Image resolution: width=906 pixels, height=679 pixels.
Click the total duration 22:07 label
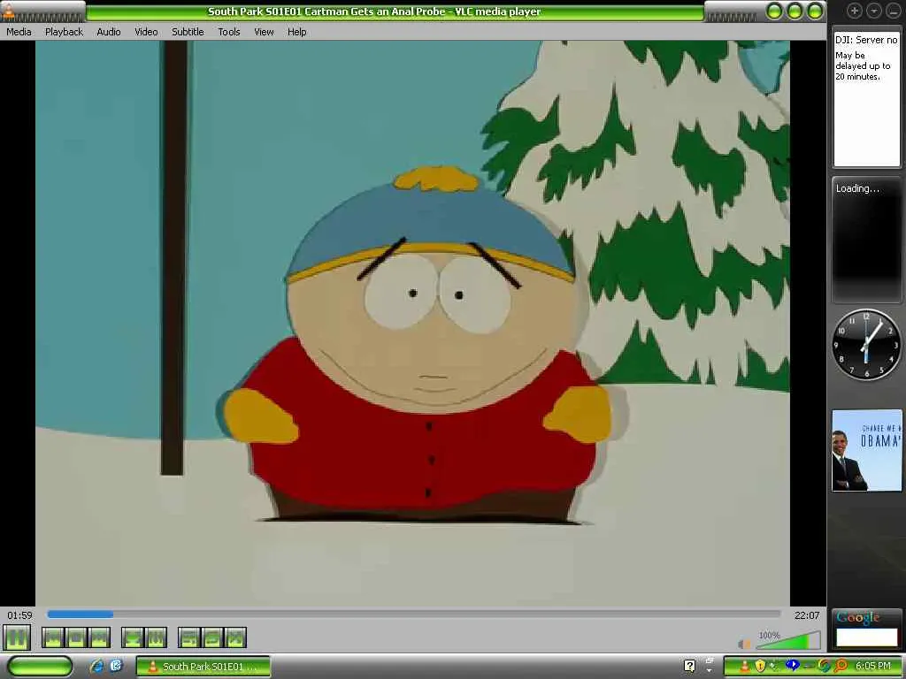tap(807, 615)
